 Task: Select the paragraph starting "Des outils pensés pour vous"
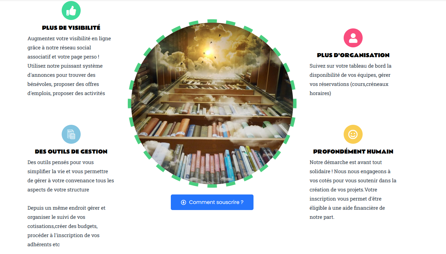(71, 176)
